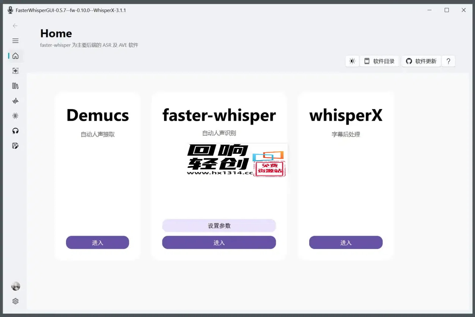Open the save-edit disk icon page

click(15, 146)
